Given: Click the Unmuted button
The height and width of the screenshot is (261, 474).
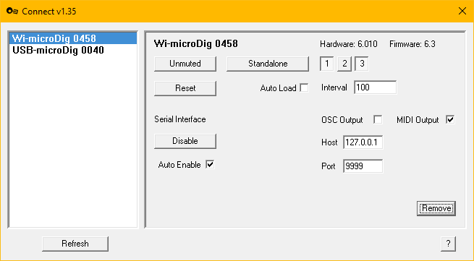Looking at the screenshot, I should 185,64.
